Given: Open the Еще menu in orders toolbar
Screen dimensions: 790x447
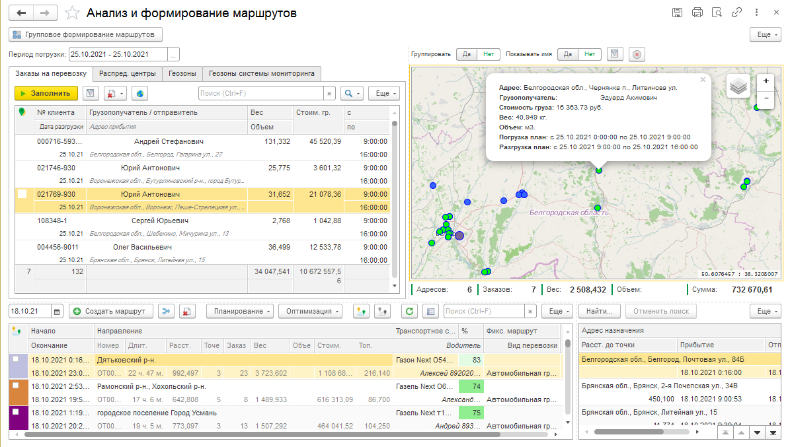Looking at the screenshot, I should pyautogui.click(x=383, y=94).
